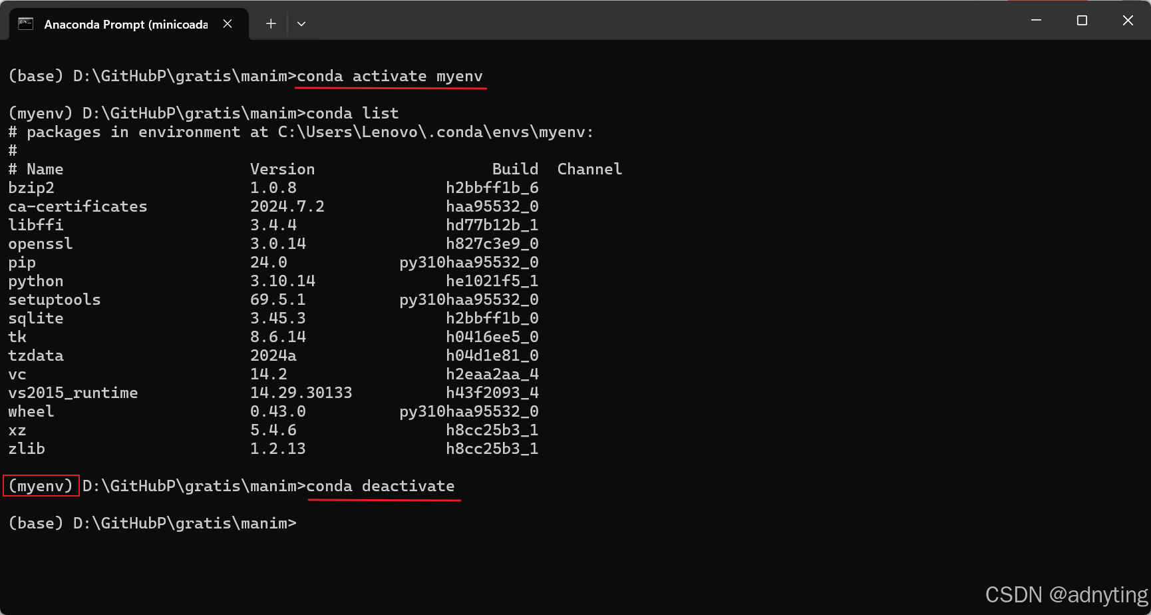Click the xz package name
1151x615 pixels.
point(17,430)
